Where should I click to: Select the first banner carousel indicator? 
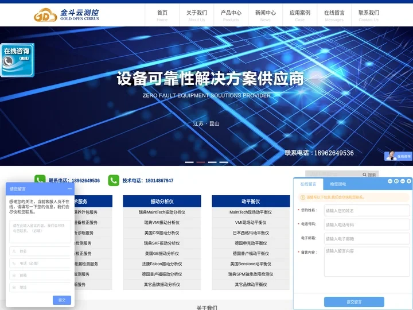click(189, 162)
